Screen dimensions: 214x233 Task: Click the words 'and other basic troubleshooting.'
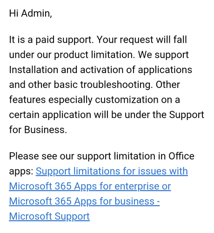pos(81,85)
